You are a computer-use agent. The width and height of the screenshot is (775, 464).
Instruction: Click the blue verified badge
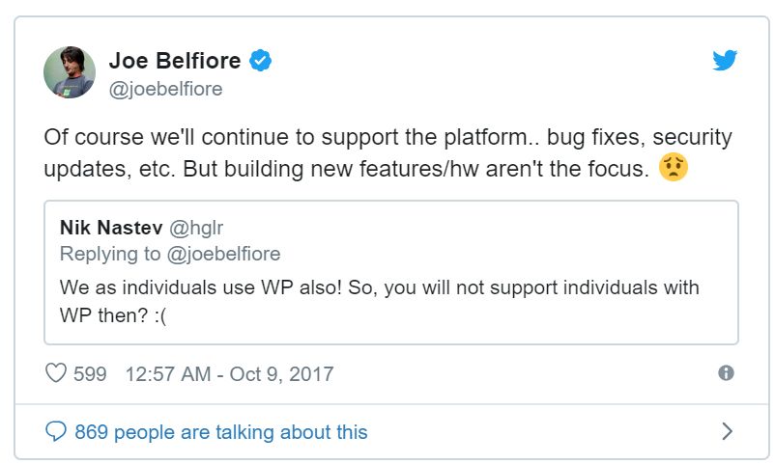tap(261, 61)
